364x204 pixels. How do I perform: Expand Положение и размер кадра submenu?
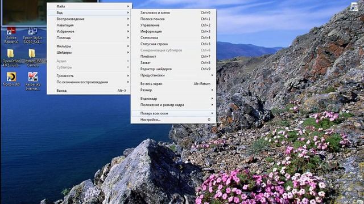pos(173,104)
